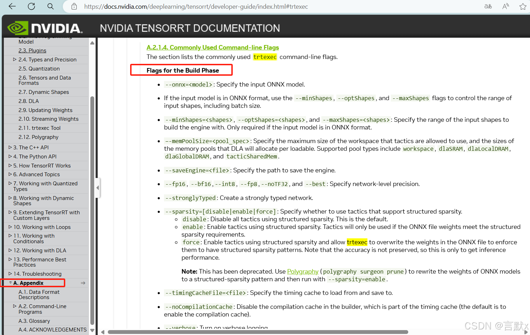Open 2.11. trtexec Tool
The image size is (530, 335).
coord(39,128)
